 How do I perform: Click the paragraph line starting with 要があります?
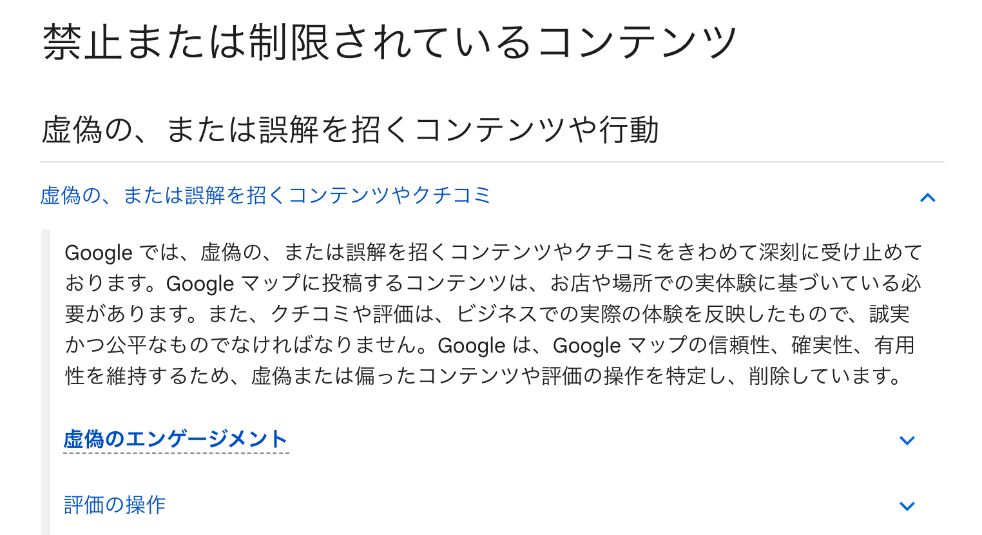[x=486, y=314]
